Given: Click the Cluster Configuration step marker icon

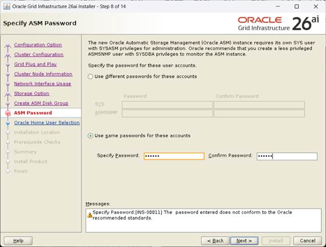Looking at the screenshot, I should [x=8, y=55].
